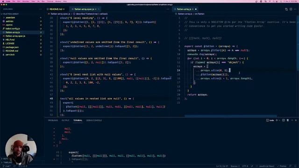Open the notifications bell in status bar
The width and height of the screenshot is (299, 168).
coord(295,166)
